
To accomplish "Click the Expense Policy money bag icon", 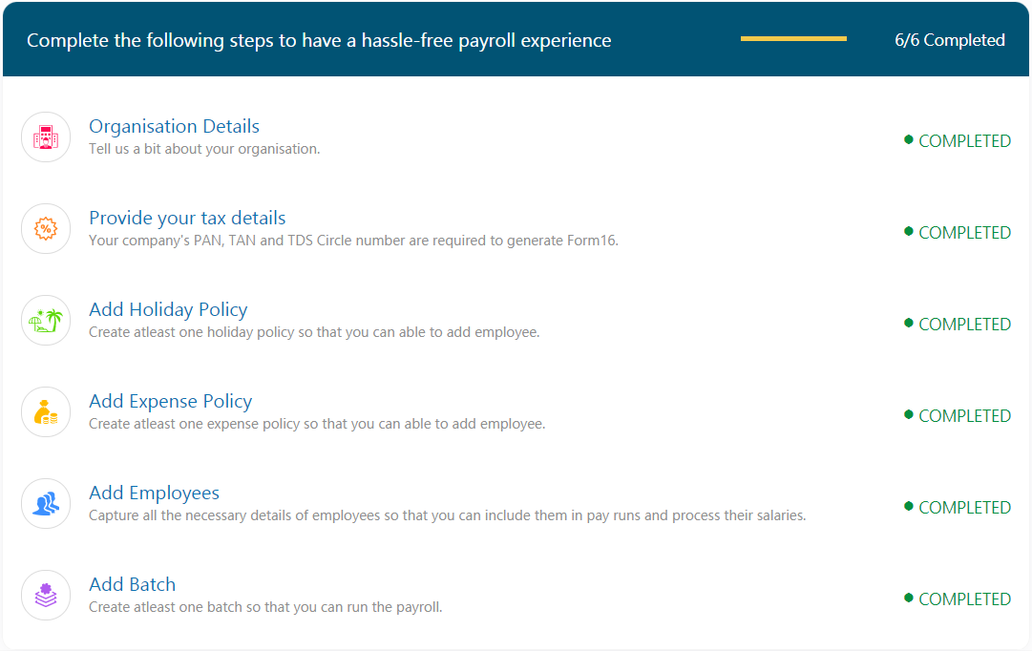I will click(46, 412).
